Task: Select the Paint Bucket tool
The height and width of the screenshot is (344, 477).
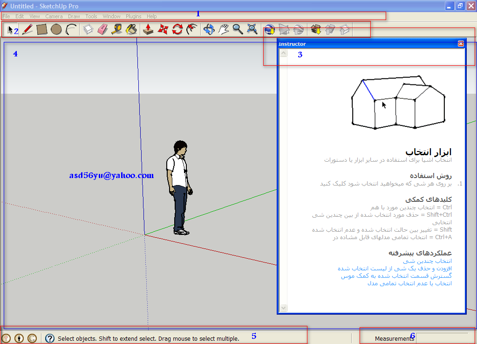Action: point(131,29)
